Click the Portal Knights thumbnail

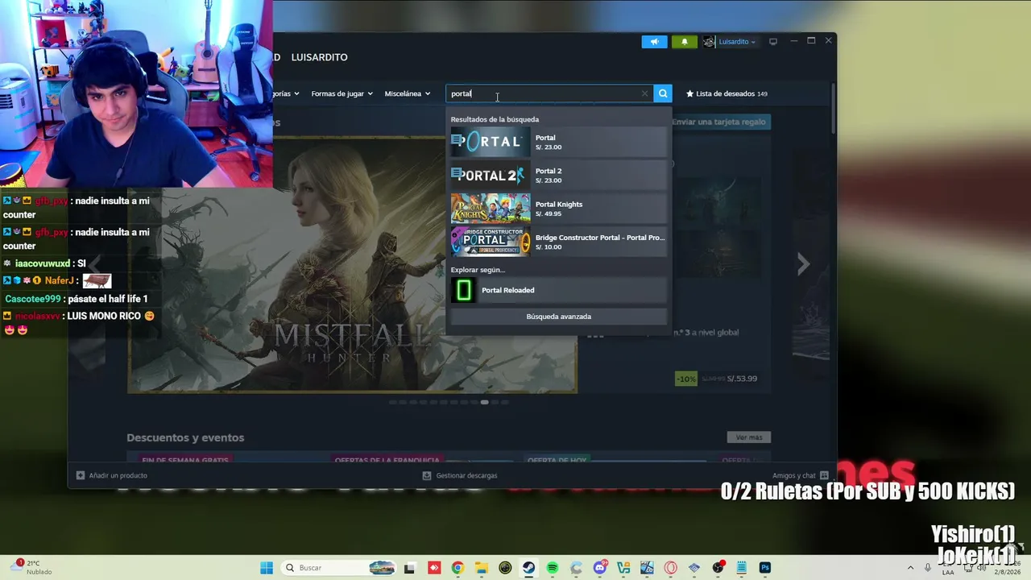pos(491,209)
